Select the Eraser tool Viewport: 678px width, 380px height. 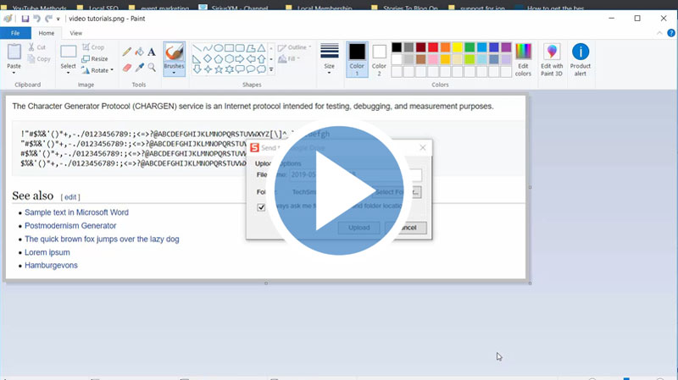[127, 67]
